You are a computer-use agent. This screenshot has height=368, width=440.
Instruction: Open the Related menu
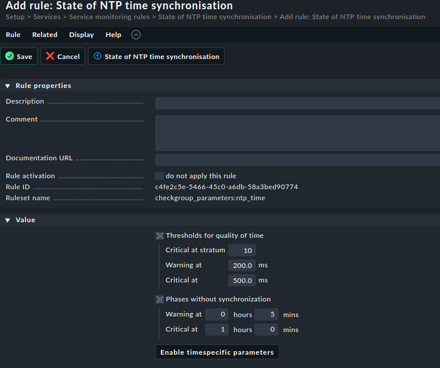point(45,35)
